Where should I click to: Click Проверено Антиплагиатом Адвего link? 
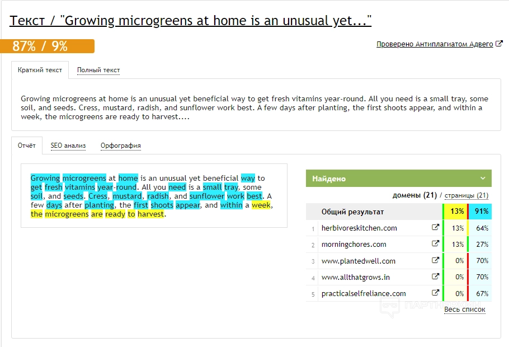tap(435, 44)
